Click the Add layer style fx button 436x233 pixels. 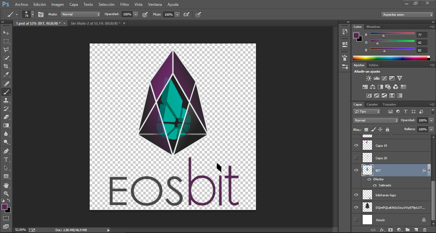[382, 229]
